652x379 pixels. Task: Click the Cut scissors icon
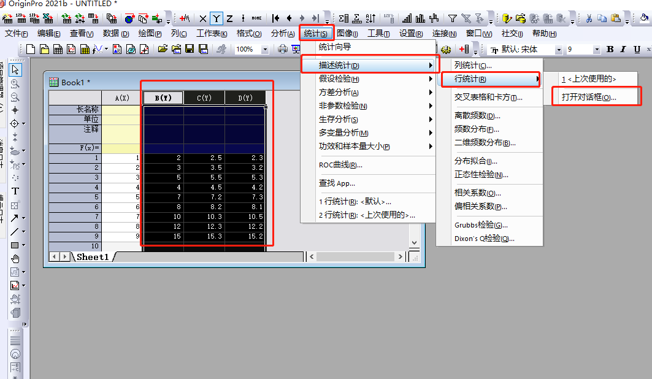pyautogui.click(x=589, y=18)
